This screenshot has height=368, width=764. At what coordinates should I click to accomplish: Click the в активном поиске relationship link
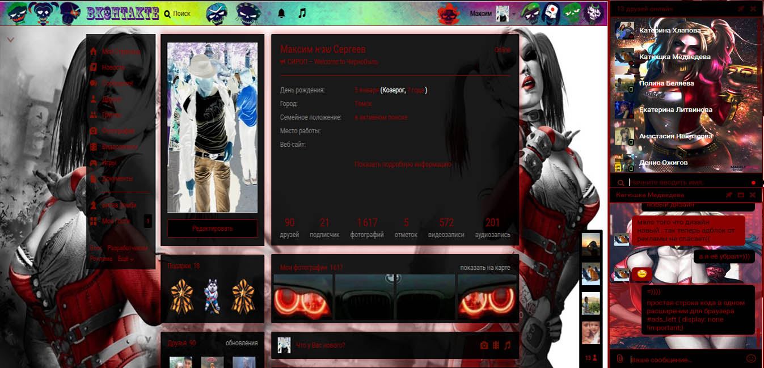pyautogui.click(x=381, y=117)
